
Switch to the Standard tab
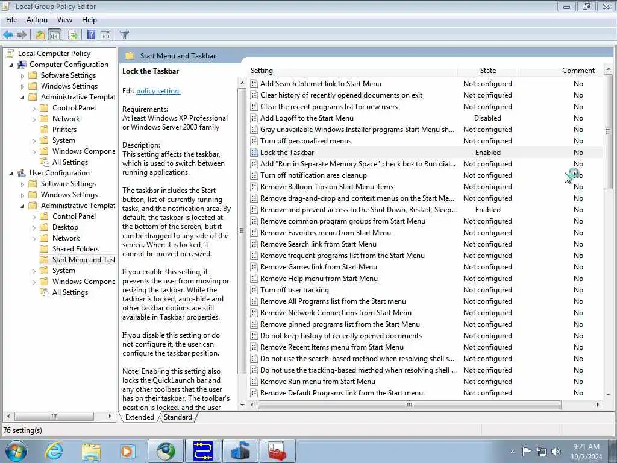(178, 417)
